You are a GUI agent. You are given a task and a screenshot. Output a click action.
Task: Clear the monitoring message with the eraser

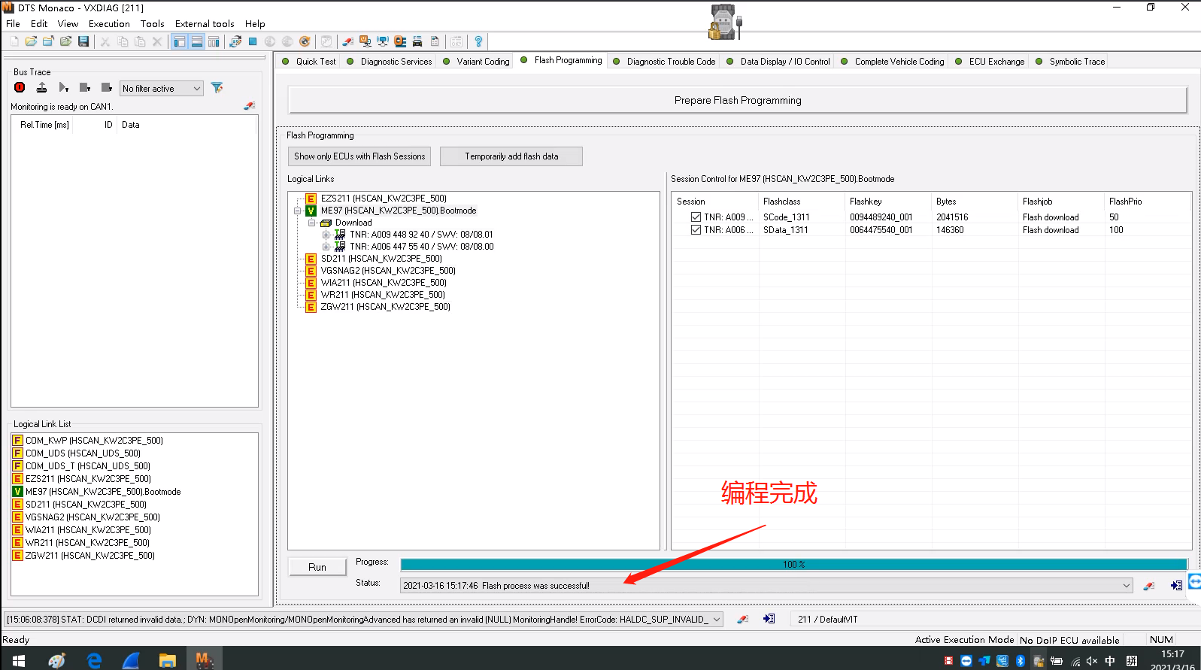(x=250, y=106)
